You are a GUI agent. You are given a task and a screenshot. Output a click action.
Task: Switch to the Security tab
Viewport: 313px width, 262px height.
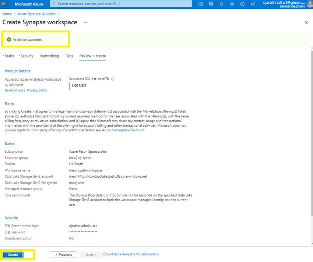[26, 56]
